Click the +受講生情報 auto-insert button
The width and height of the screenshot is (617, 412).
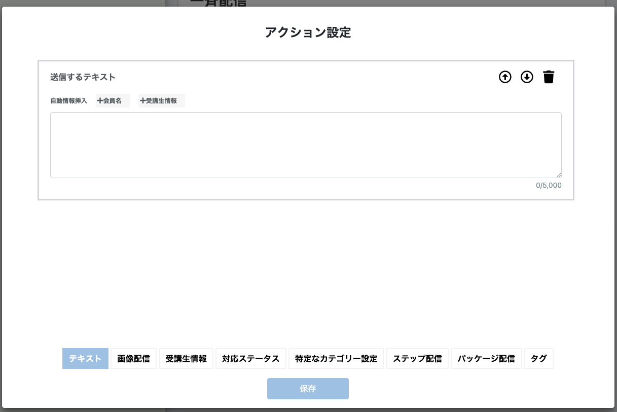161,101
